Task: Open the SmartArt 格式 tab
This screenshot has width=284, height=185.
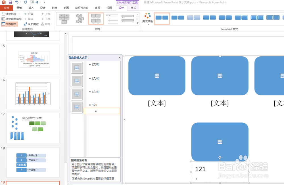Action: [133, 8]
